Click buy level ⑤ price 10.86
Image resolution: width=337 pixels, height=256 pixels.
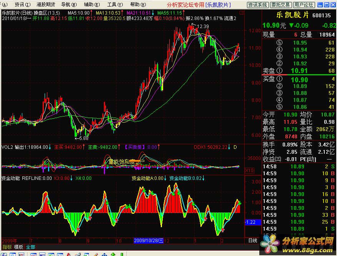pyautogui.click(x=300, y=107)
